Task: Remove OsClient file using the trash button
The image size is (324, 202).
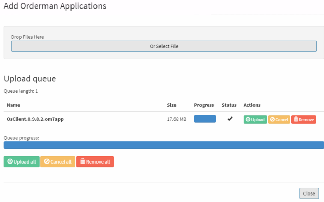Action: 303,120
